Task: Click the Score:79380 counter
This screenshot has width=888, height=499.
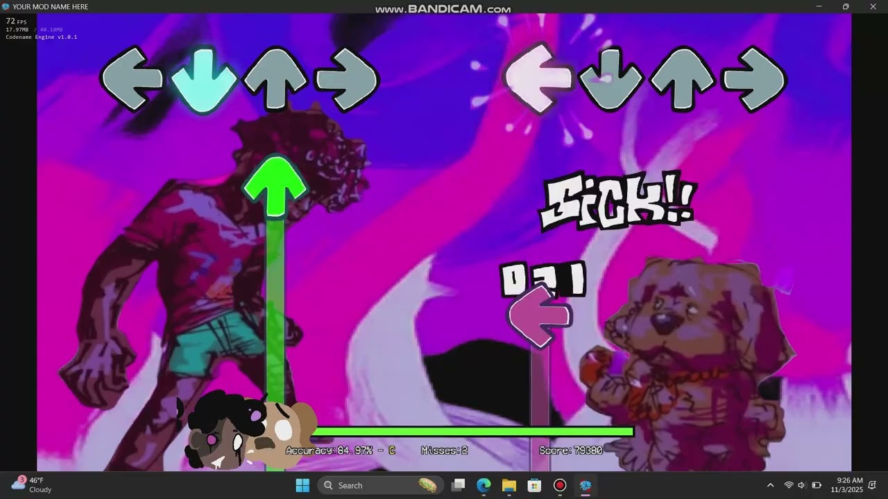Action: click(x=570, y=450)
